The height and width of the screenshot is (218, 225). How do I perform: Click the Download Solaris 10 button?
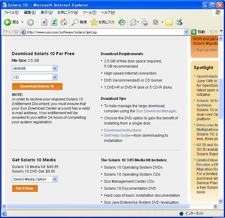pos(37,86)
